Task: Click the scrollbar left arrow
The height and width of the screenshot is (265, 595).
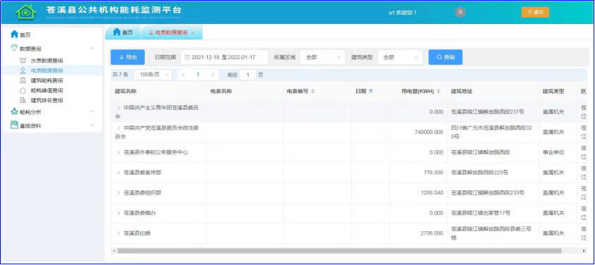Action: (x=114, y=251)
